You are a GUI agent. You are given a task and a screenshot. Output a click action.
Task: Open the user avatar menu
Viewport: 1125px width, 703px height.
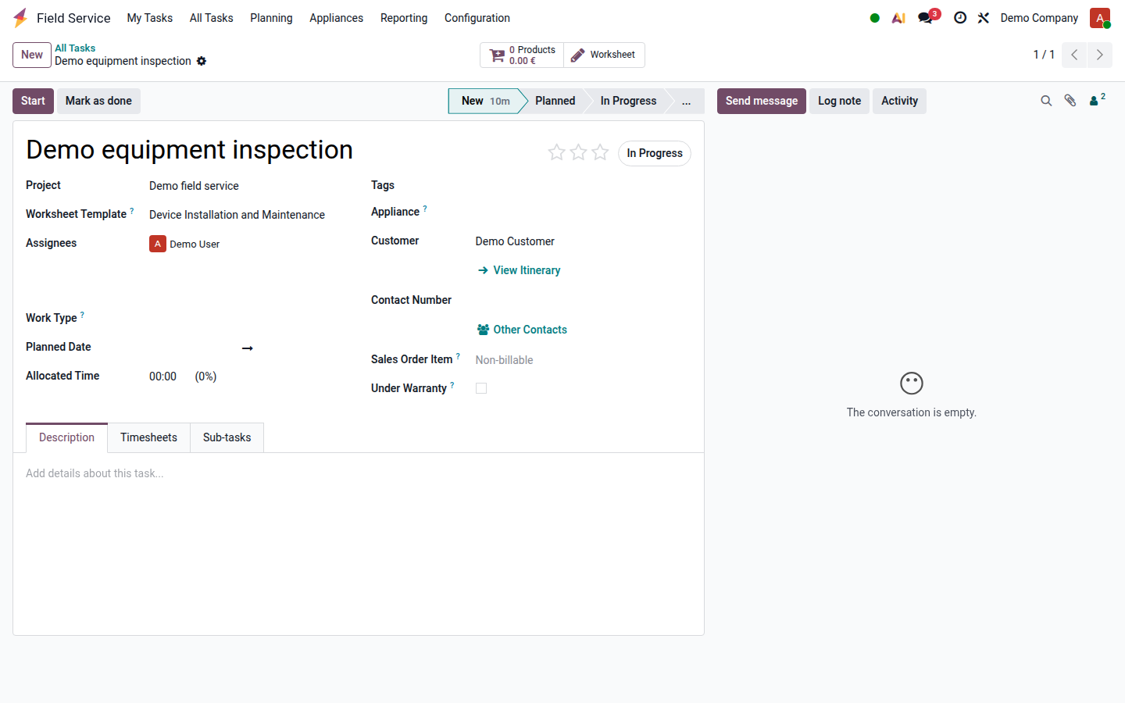(x=1100, y=18)
